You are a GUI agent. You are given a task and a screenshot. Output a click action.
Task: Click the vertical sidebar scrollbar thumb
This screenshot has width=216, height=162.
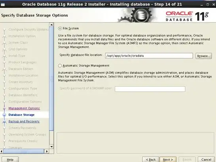[x=51, y=79]
